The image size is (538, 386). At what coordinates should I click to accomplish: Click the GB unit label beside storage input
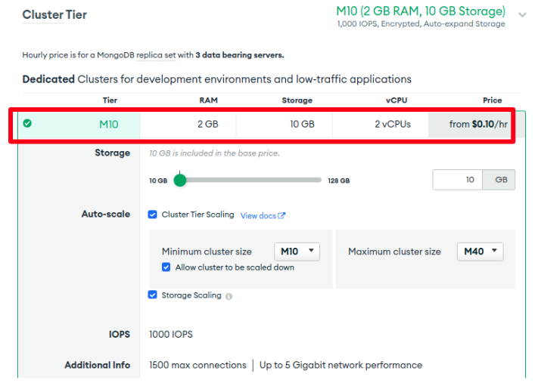tap(499, 180)
